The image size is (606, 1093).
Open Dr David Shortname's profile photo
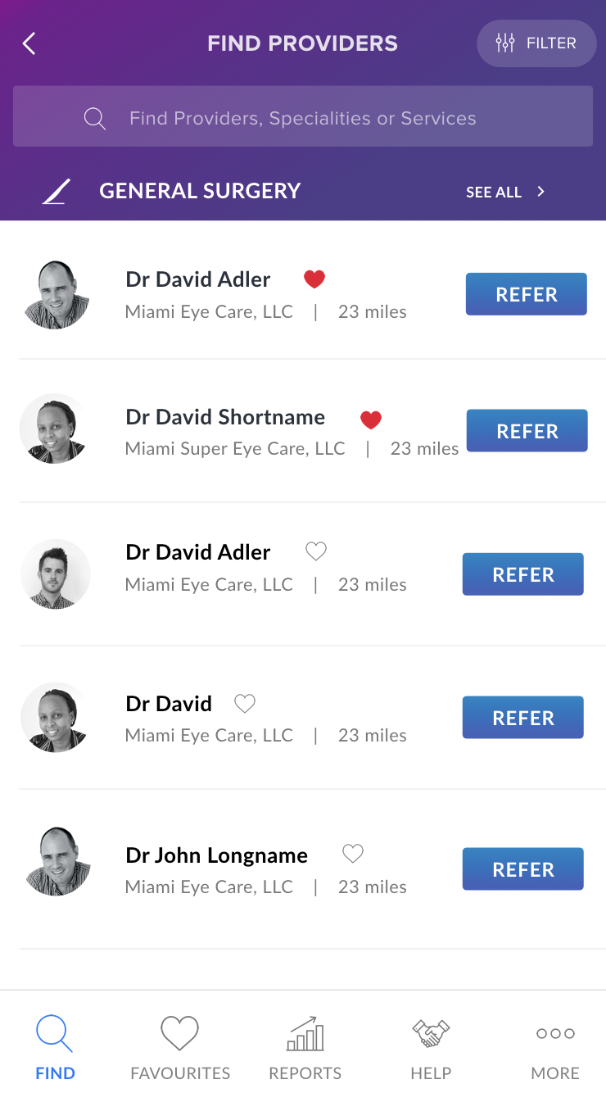point(55,429)
